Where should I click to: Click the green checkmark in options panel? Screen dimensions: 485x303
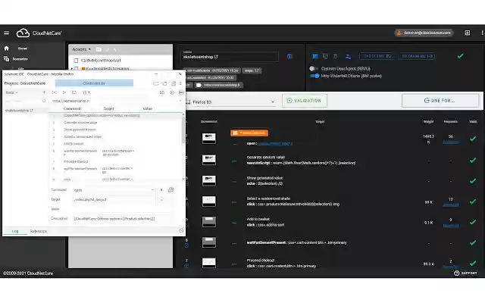click(x=460, y=56)
